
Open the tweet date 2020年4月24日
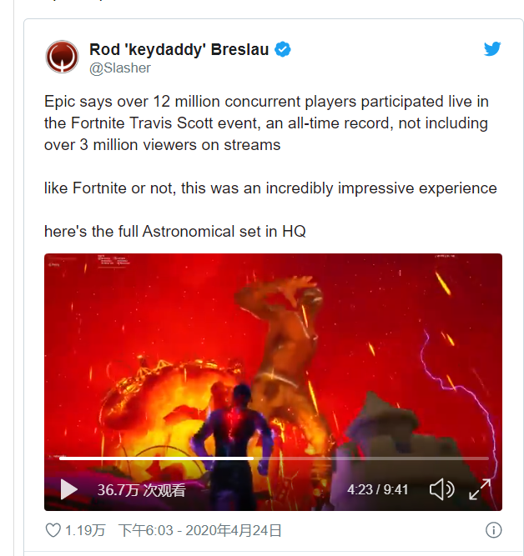coord(234,530)
